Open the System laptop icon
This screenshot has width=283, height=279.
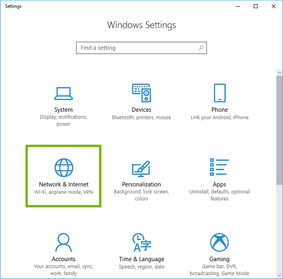point(63,92)
